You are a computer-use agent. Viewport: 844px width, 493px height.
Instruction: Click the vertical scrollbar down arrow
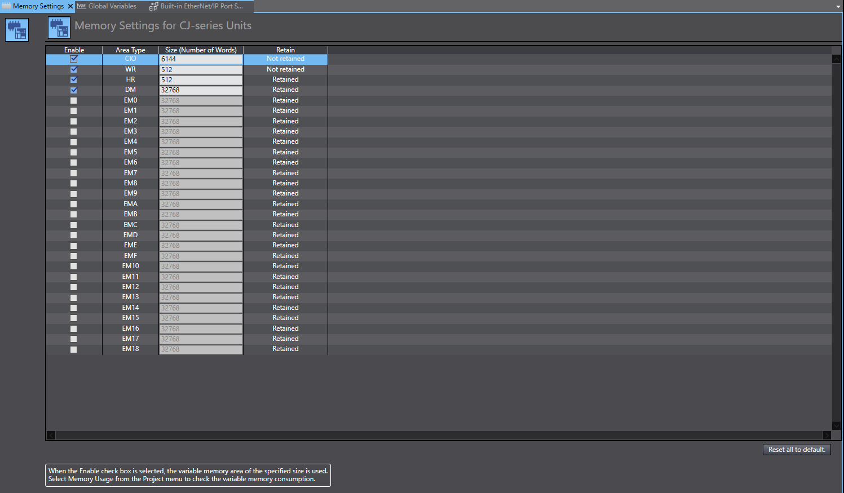coord(837,426)
